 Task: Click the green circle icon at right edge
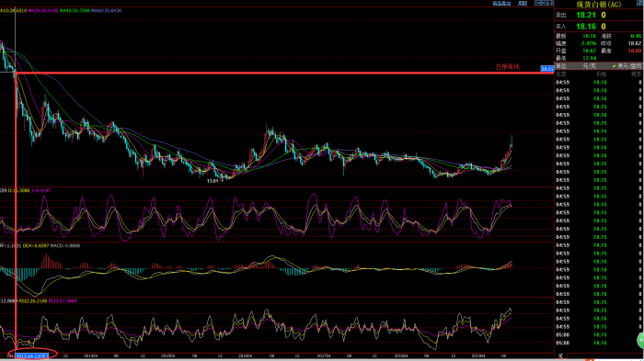tap(640, 340)
